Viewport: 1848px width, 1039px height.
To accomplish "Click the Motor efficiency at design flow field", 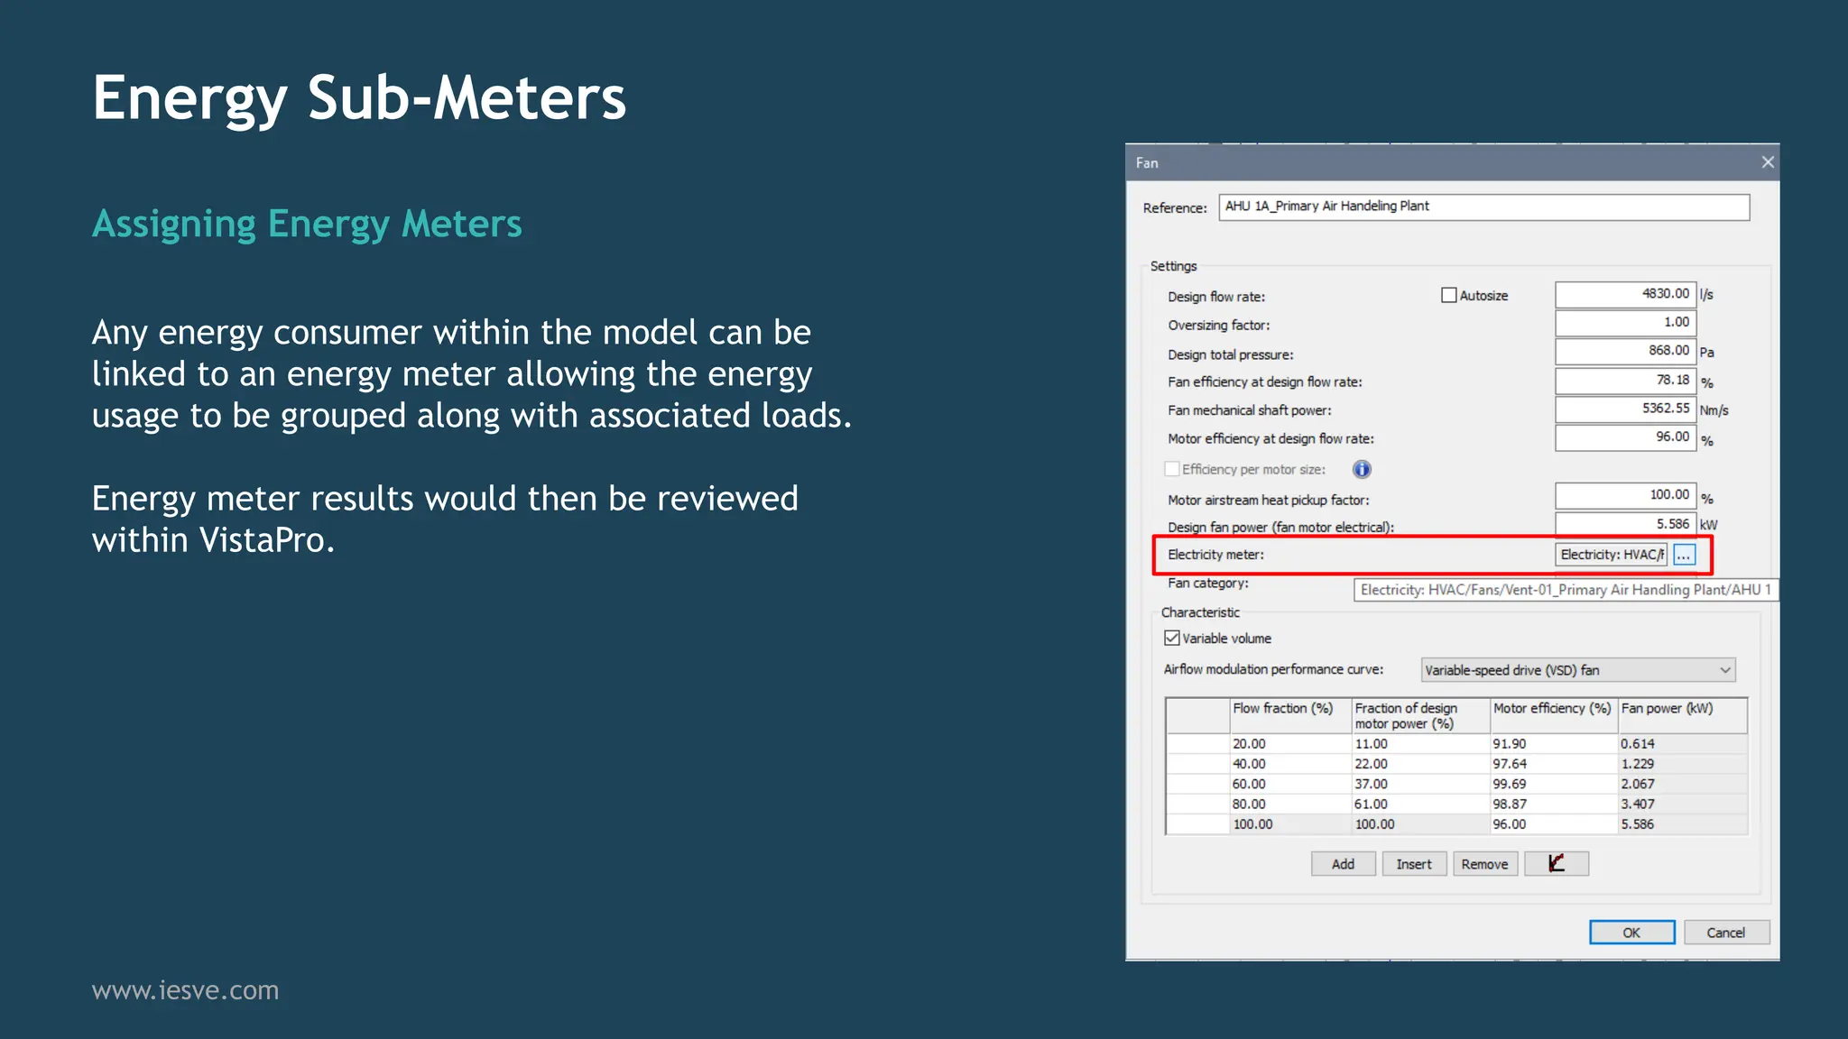I will tap(1624, 437).
